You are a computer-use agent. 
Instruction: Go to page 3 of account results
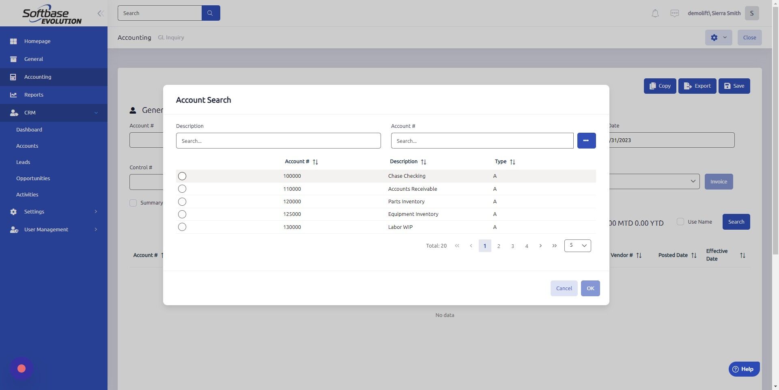point(512,246)
